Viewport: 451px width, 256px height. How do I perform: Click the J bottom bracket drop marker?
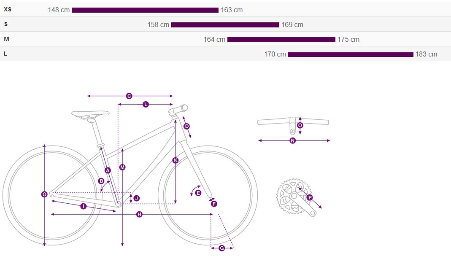136,198
